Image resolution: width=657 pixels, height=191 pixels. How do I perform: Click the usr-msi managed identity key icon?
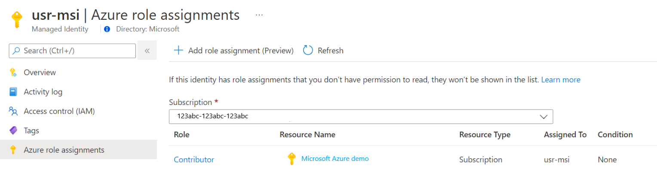pyautogui.click(x=17, y=20)
